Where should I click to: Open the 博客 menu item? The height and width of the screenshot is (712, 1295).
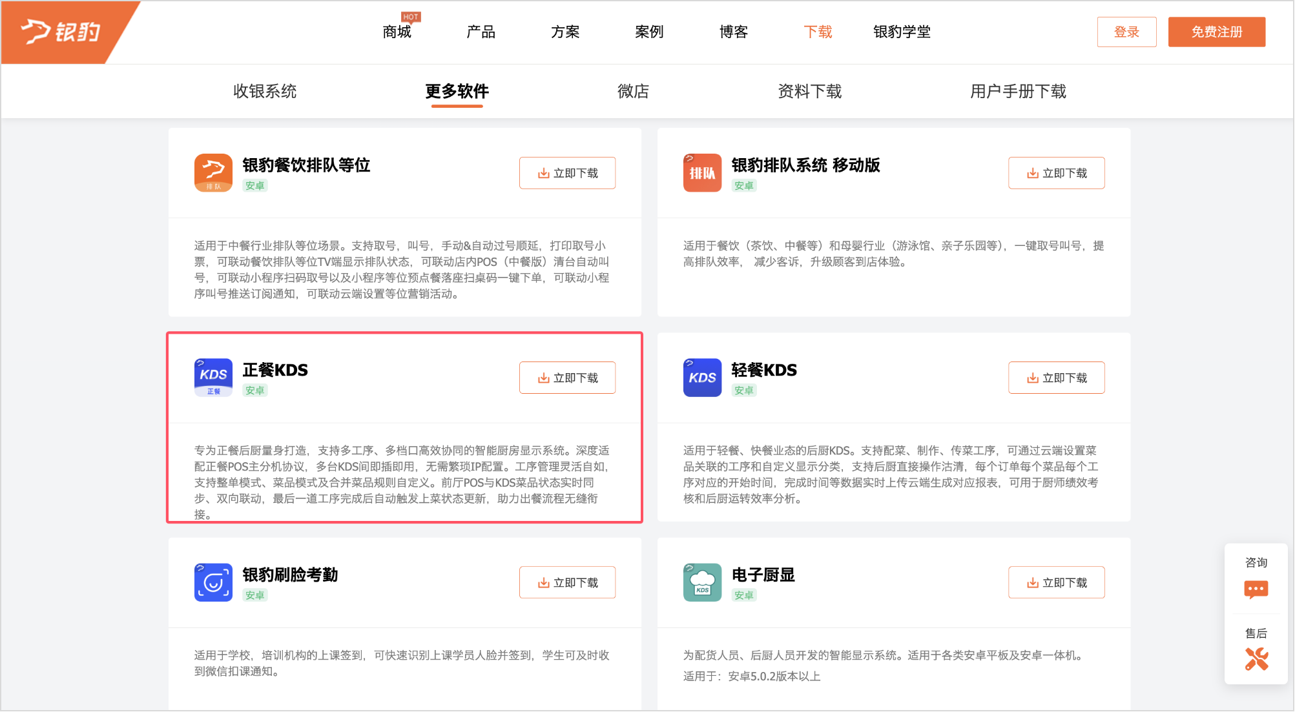(734, 32)
